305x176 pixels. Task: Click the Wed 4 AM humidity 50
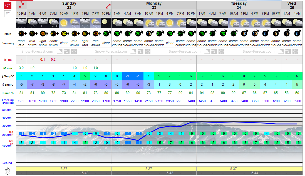[297, 93]
